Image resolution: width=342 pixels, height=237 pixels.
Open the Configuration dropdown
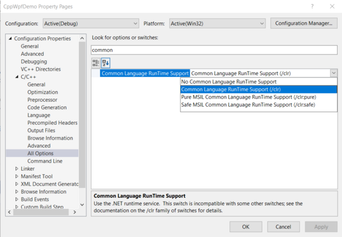point(91,24)
